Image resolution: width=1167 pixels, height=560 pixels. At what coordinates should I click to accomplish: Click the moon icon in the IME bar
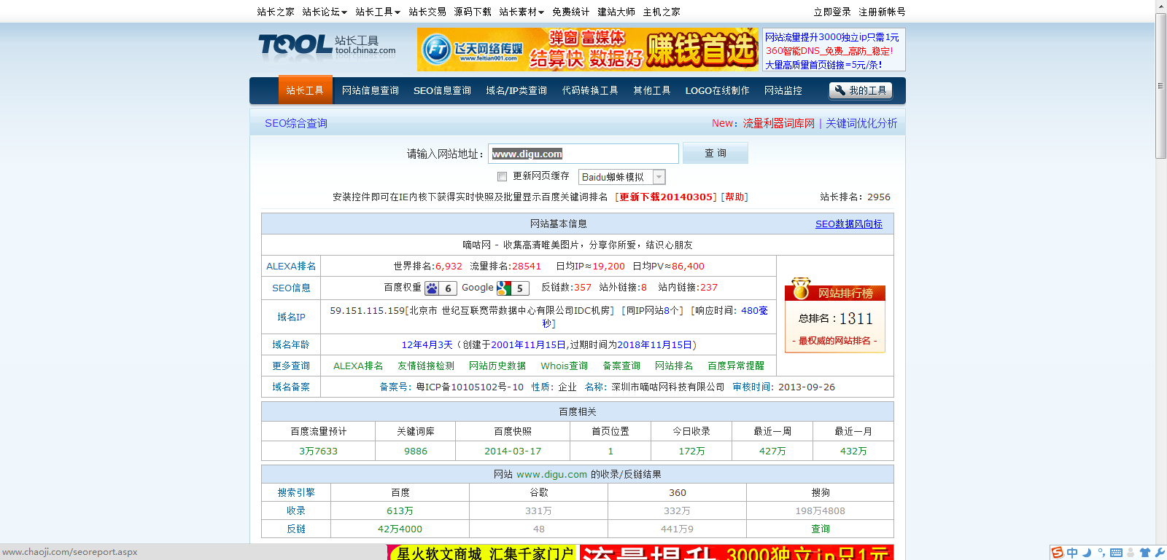(x=1087, y=553)
